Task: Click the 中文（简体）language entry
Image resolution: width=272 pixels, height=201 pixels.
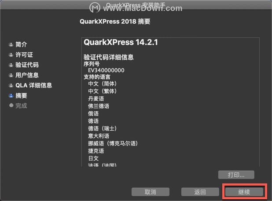Action: (103, 84)
